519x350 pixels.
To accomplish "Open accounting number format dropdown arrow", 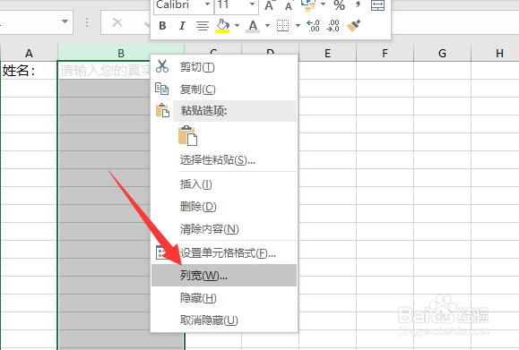I will pos(323,4).
